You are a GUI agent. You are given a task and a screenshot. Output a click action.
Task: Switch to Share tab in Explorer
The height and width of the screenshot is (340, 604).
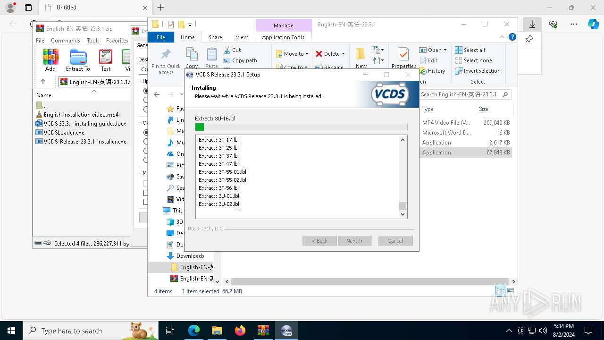215,37
